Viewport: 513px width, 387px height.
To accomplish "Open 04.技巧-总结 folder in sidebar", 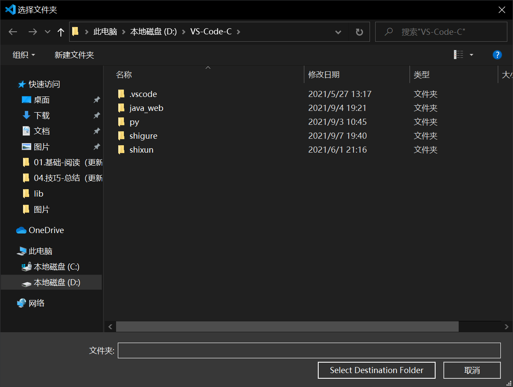I will (62, 178).
